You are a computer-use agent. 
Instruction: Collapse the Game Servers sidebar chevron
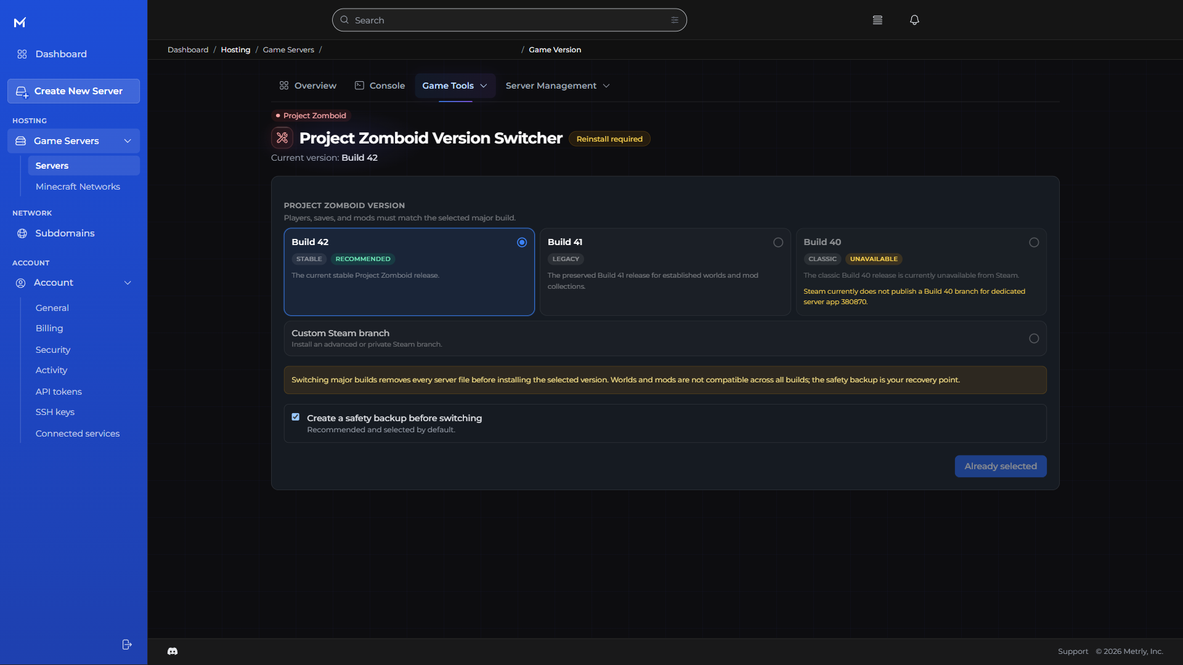(128, 141)
